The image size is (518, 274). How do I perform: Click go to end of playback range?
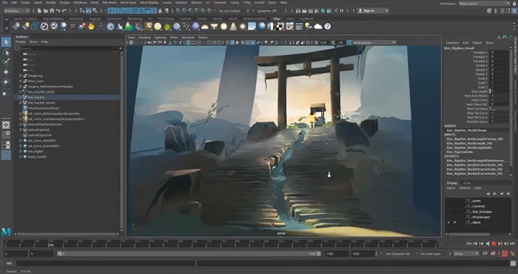coord(513,244)
